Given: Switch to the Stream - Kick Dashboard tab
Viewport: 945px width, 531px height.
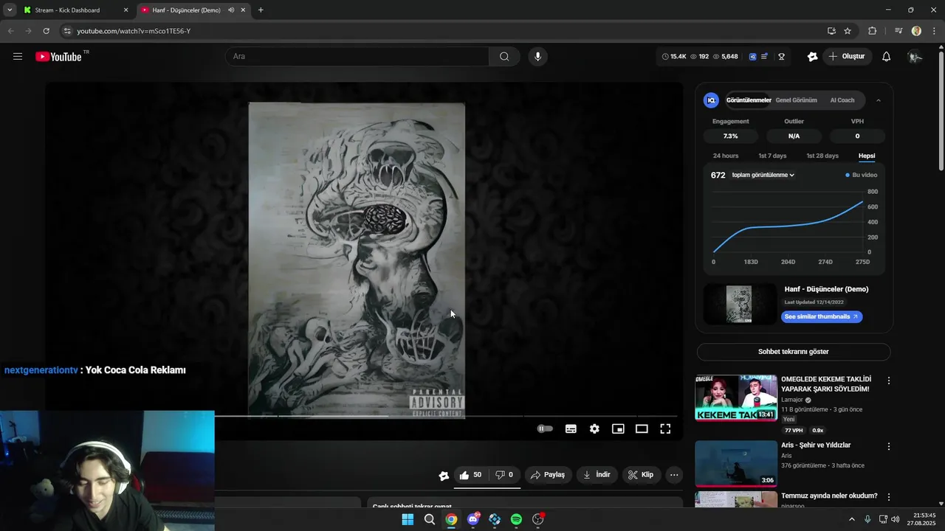Looking at the screenshot, I should [x=75, y=10].
